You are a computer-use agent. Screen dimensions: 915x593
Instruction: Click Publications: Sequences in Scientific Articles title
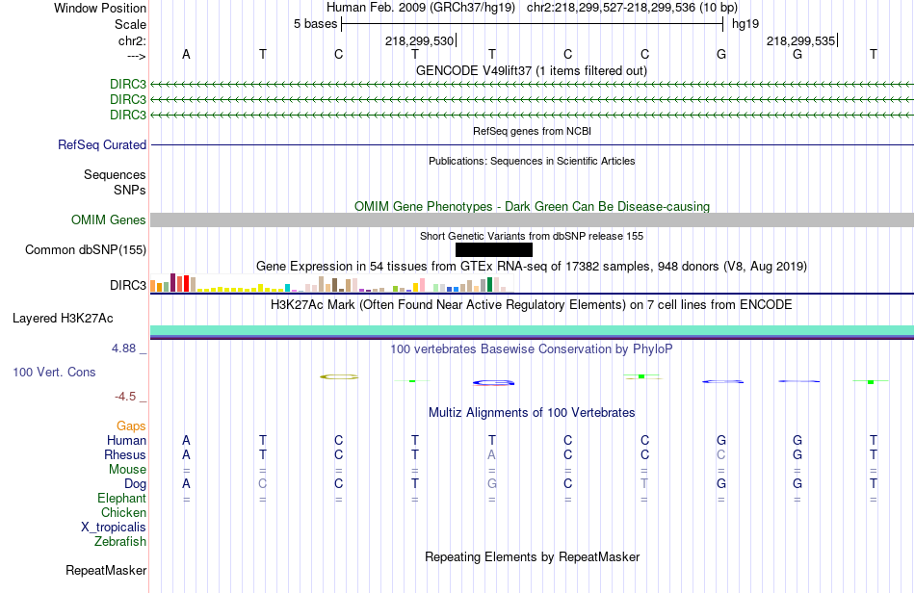(x=532, y=161)
